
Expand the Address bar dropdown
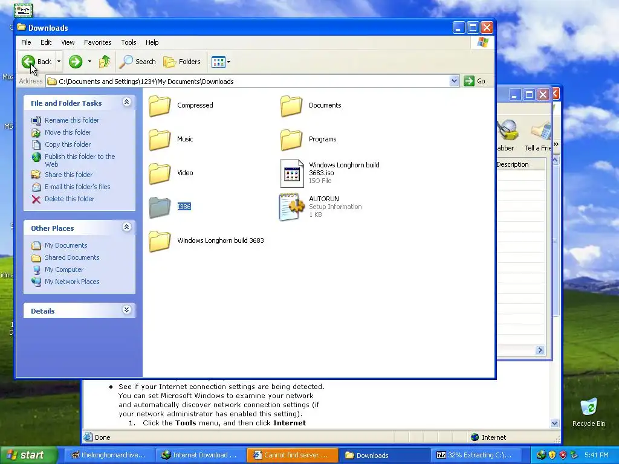454,82
